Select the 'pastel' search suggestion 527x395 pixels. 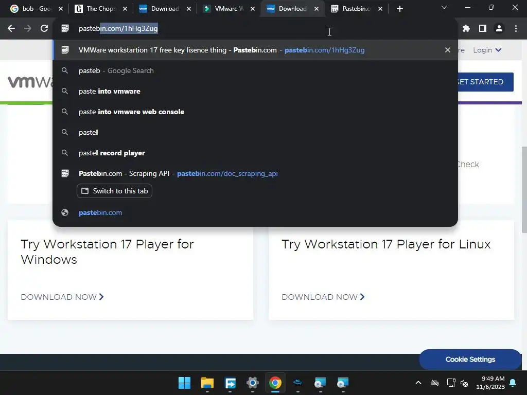(255, 132)
